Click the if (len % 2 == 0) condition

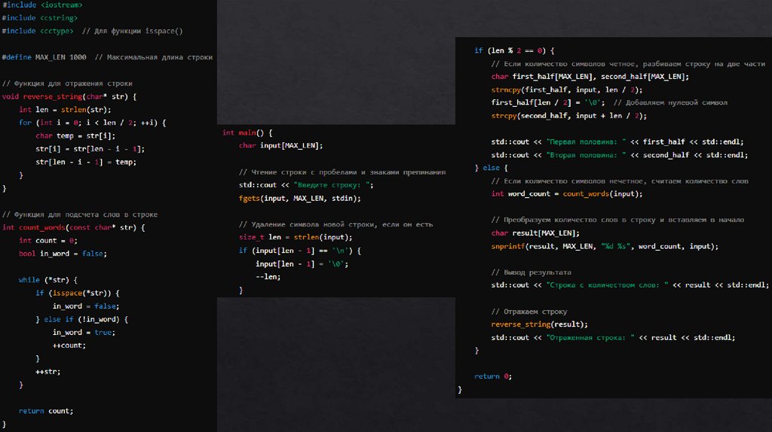[x=514, y=50]
